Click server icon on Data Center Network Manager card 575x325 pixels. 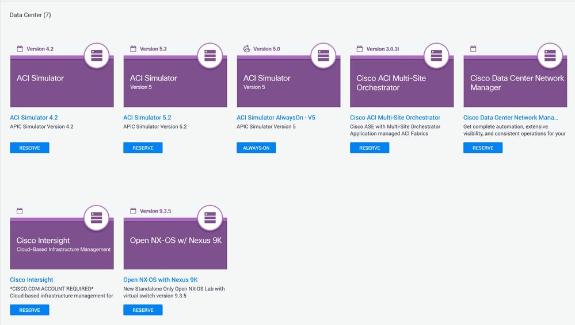[550, 56]
